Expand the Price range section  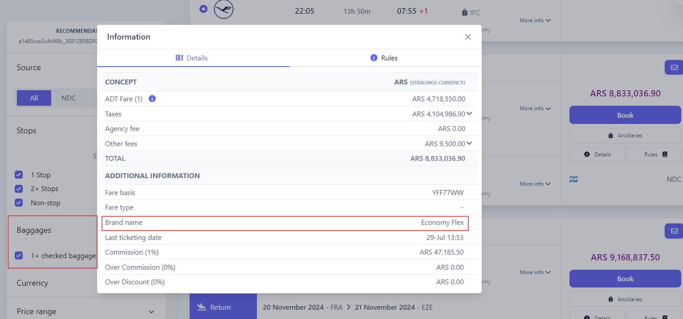151,311
